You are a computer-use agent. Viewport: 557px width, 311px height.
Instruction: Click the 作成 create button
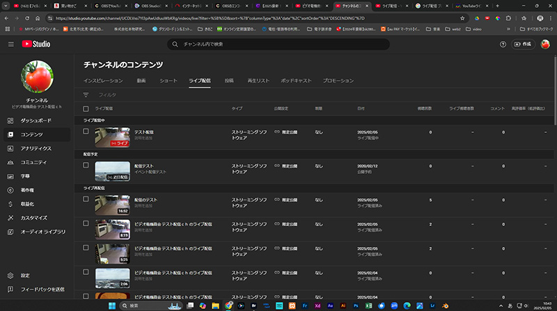tap(522, 44)
